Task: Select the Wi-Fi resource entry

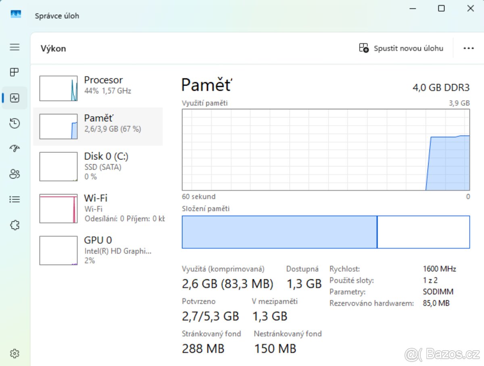Action: 98,208
